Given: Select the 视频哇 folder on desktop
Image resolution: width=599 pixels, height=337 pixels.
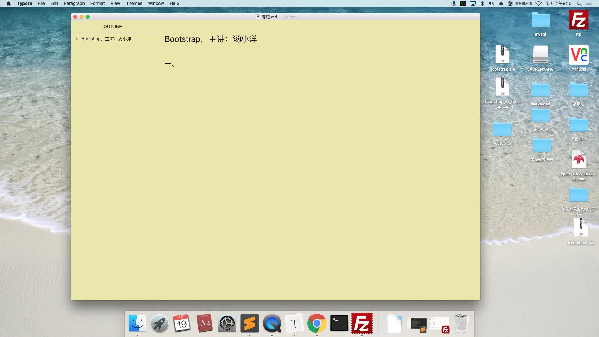Looking at the screenshot, I should (578, 94).
